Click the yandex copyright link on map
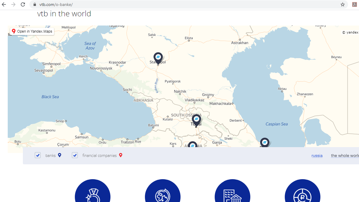Viewport: 359px width, 202px height. click(x=350, y=33)
